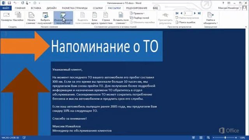
Task: Click the Число слов word count
Action: click(11, 138)
